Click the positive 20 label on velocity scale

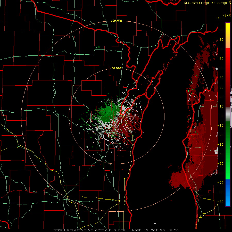click(221, 97)
